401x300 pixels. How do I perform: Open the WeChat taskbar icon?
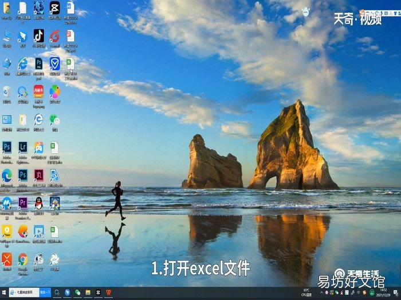pos(77,293)
